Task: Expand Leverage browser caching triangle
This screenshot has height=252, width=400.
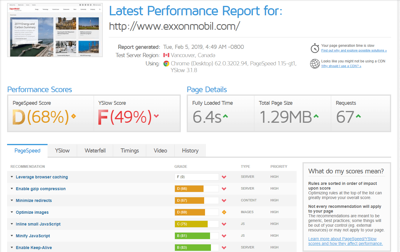Action: [12, 177]
